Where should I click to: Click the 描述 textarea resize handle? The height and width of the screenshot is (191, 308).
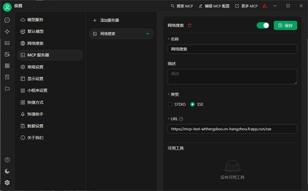(x=295, y=83)
